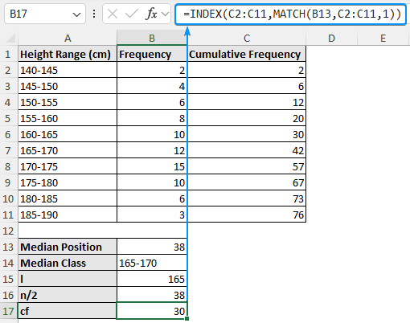This screenshot has height=323, width=410.
Task: Click cumulative frequency value 76
Action: [x=247, y=215]
